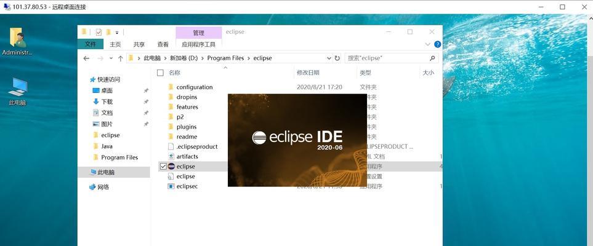The height and width of the screenshot is (246, 593).
Task: Click the pin icon beside 下载
Action: (146, 101)
